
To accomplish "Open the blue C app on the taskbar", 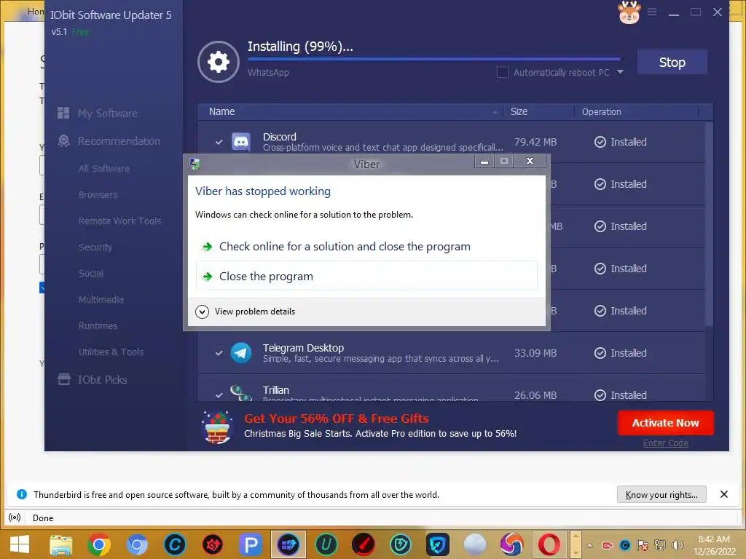I will pos(175,544).
